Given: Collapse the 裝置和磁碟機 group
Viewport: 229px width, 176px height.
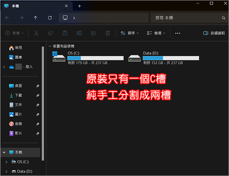Looking at the screenshot, I should [x=50, y=46].
